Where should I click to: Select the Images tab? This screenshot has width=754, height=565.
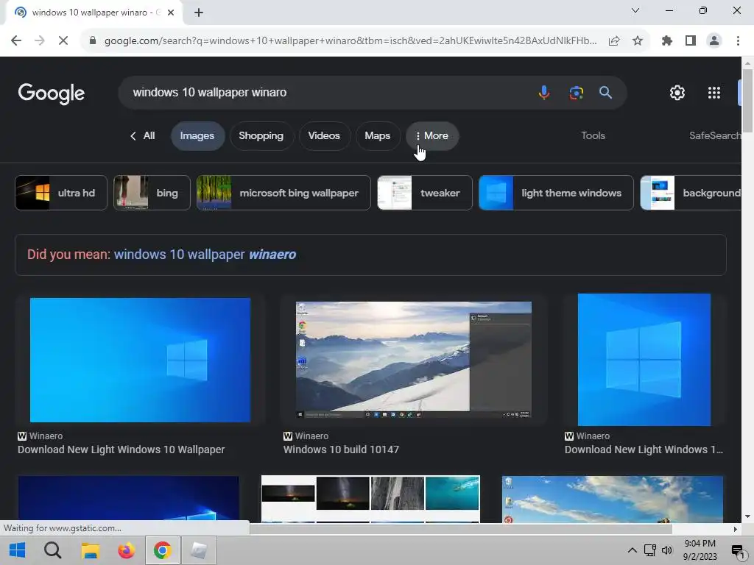(x=197, y=136)
